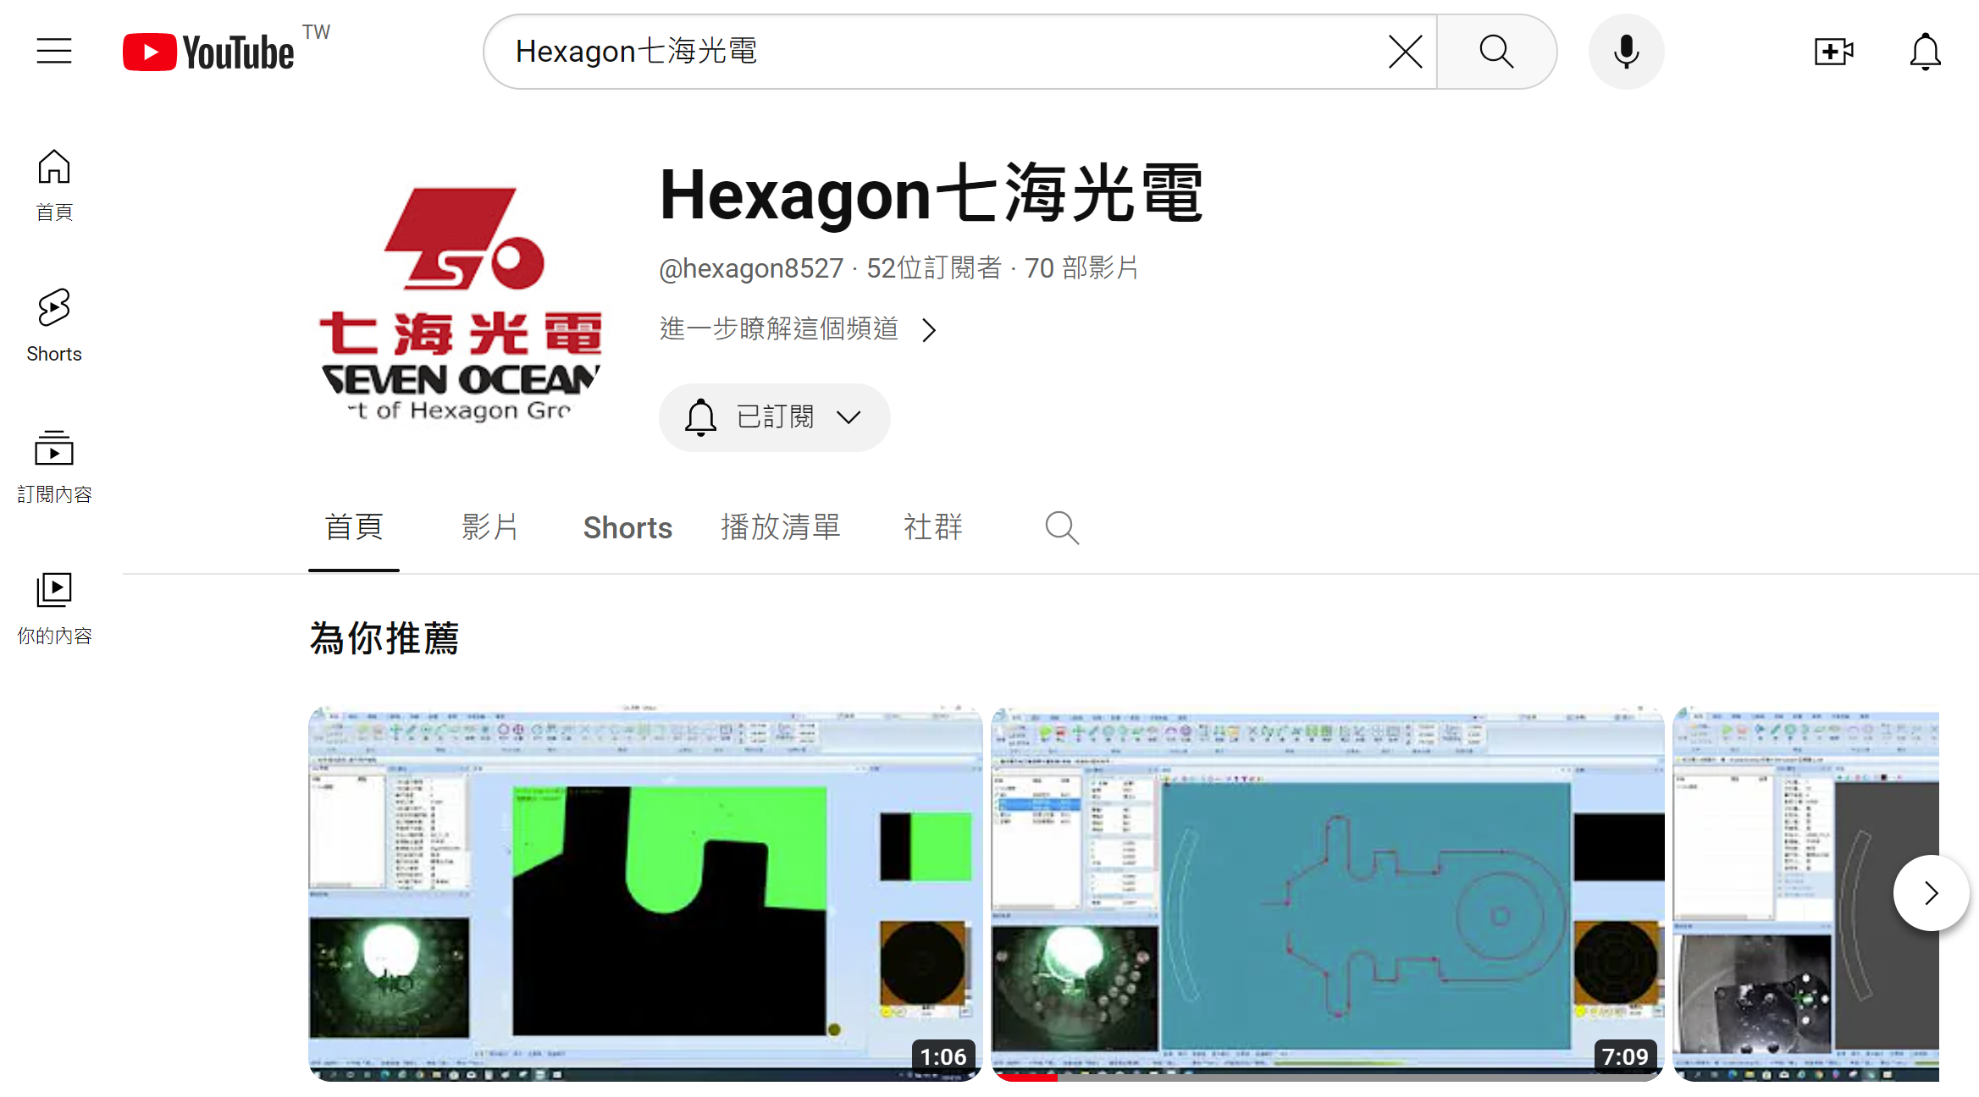Open the 7:09 video thumbnail
This screenshot has width=1979, height=1097.
(1327, 893)
